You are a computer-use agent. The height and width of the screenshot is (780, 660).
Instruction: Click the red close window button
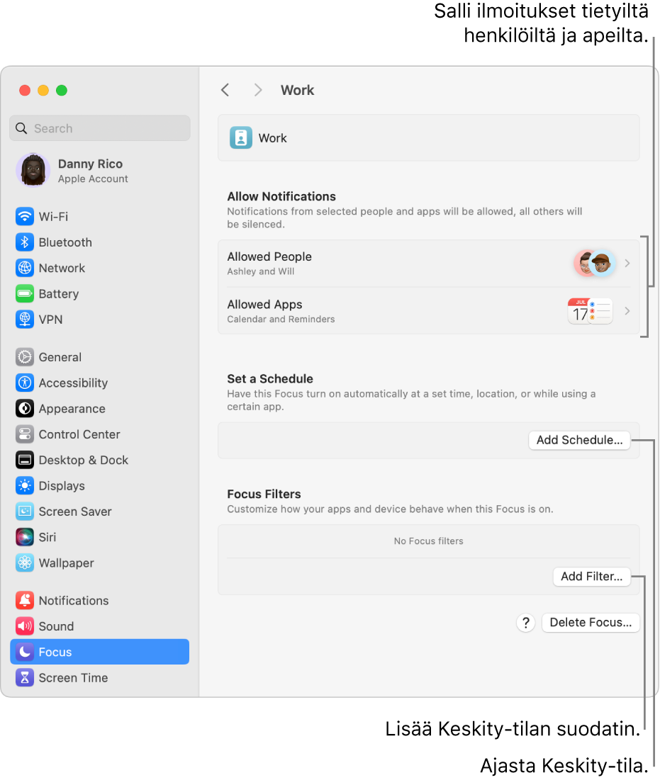click(24, 90)
